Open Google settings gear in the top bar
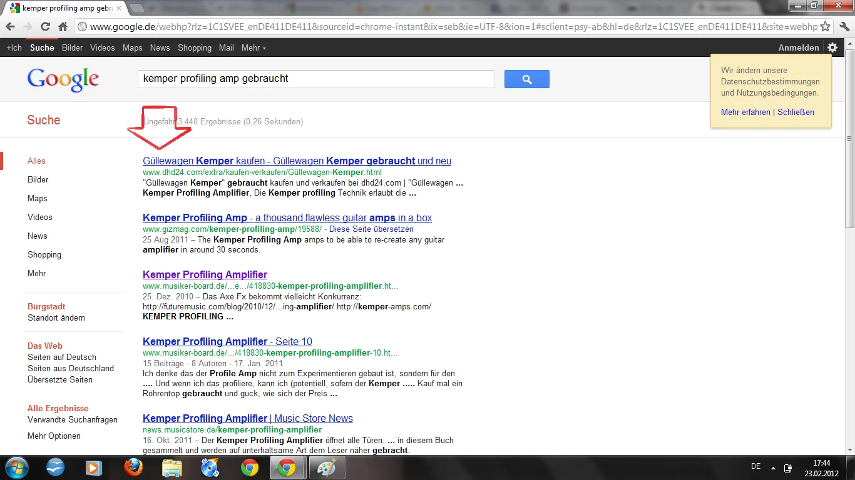The height and width of the screenshot is (480, 855). (x=832, y=47)
